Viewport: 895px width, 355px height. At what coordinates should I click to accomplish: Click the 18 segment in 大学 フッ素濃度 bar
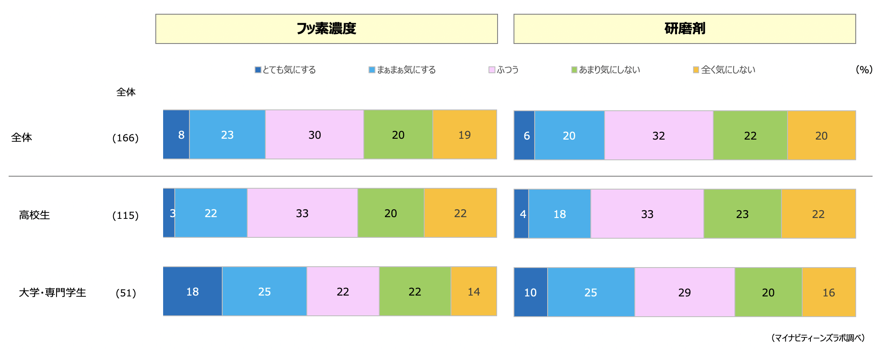pos(192,291)
